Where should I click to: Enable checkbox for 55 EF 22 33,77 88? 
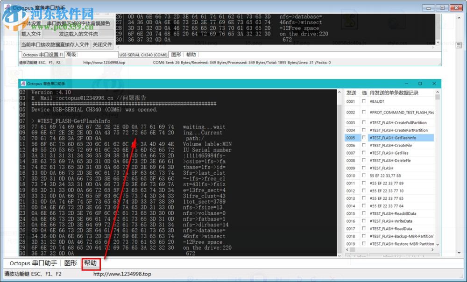(x=364, y=176)
